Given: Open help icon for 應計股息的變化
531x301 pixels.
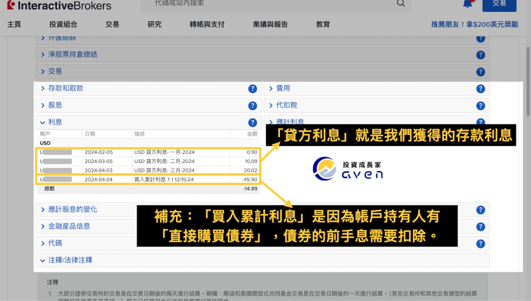Looking at the screenshot, I should click(480, 210).
